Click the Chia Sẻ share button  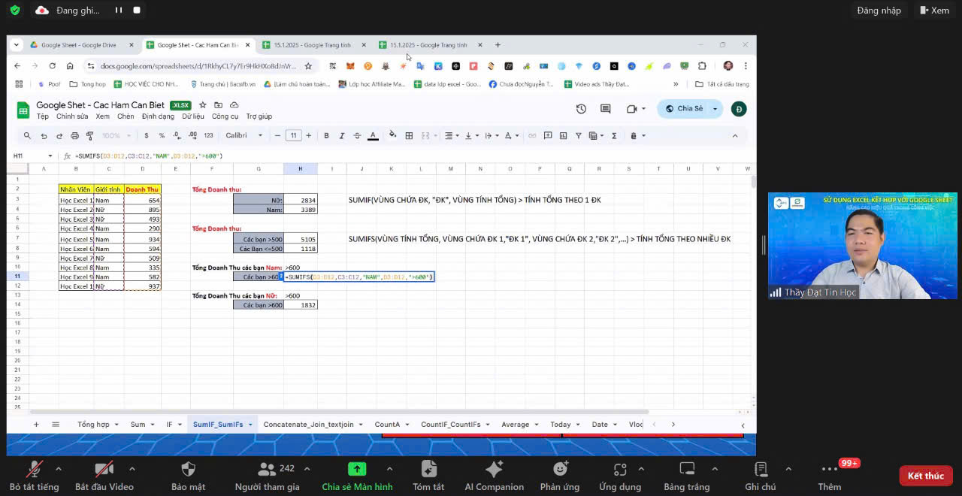685,109
